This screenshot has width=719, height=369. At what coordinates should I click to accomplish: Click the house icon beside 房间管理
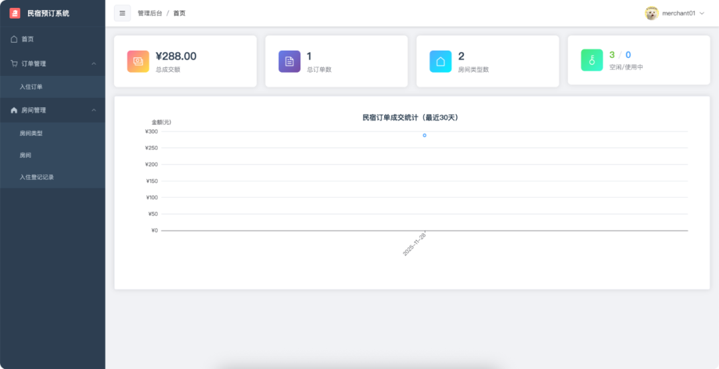tap(14, 110)
